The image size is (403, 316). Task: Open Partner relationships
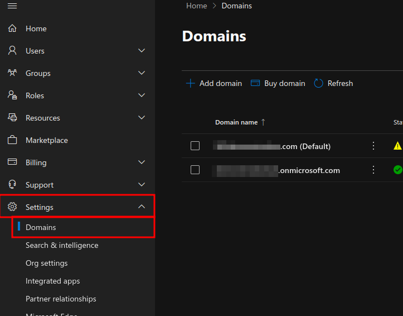pos(61,299)
